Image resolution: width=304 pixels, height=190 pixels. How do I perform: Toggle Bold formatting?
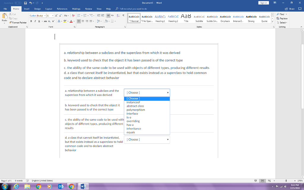coord(31,21)
